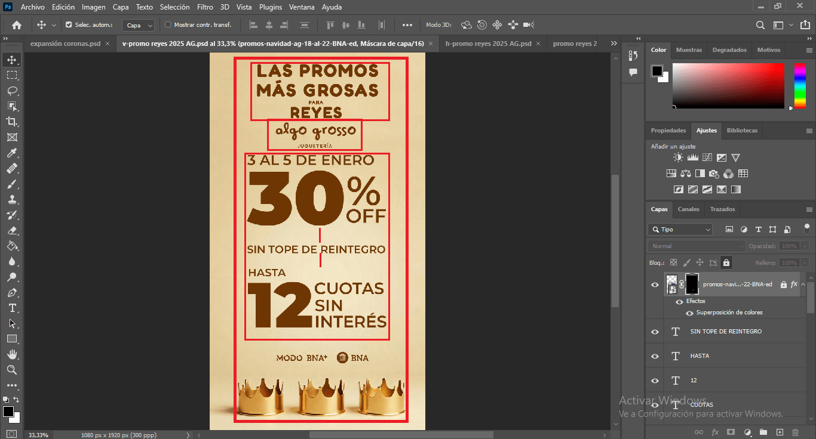The width and height of the screenshot is (816, 439).
Task: Open the Capa auto-select dropdown
Action: pos(139,25)
